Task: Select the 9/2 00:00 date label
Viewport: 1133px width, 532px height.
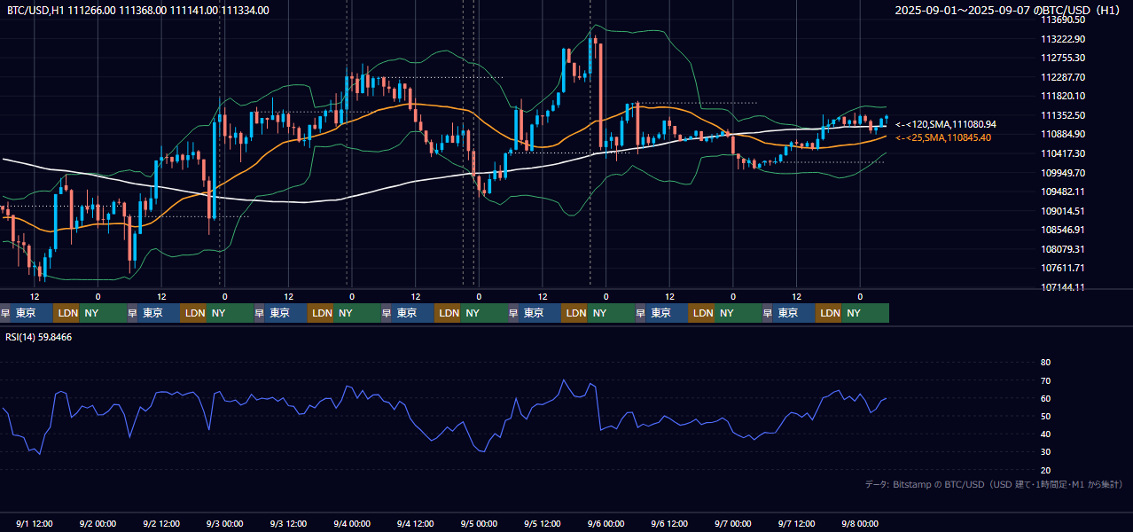Action: tap(99, 523)
